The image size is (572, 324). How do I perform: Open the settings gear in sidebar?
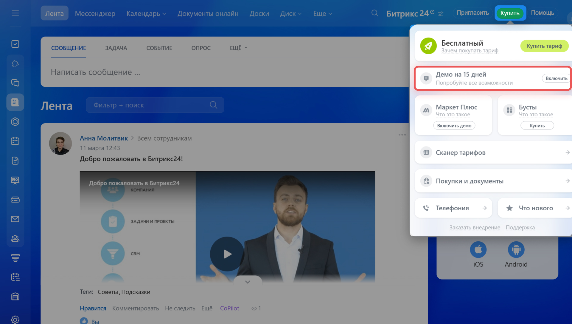pyautogui.click(x=15, y=320)
